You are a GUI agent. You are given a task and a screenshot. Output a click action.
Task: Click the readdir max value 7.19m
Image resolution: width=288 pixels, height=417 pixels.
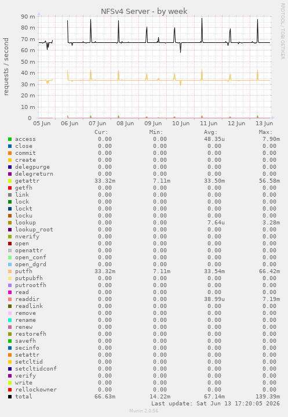pos(271,299)
